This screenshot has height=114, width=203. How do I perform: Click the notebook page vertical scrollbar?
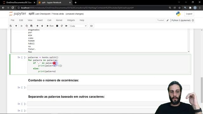202,90
